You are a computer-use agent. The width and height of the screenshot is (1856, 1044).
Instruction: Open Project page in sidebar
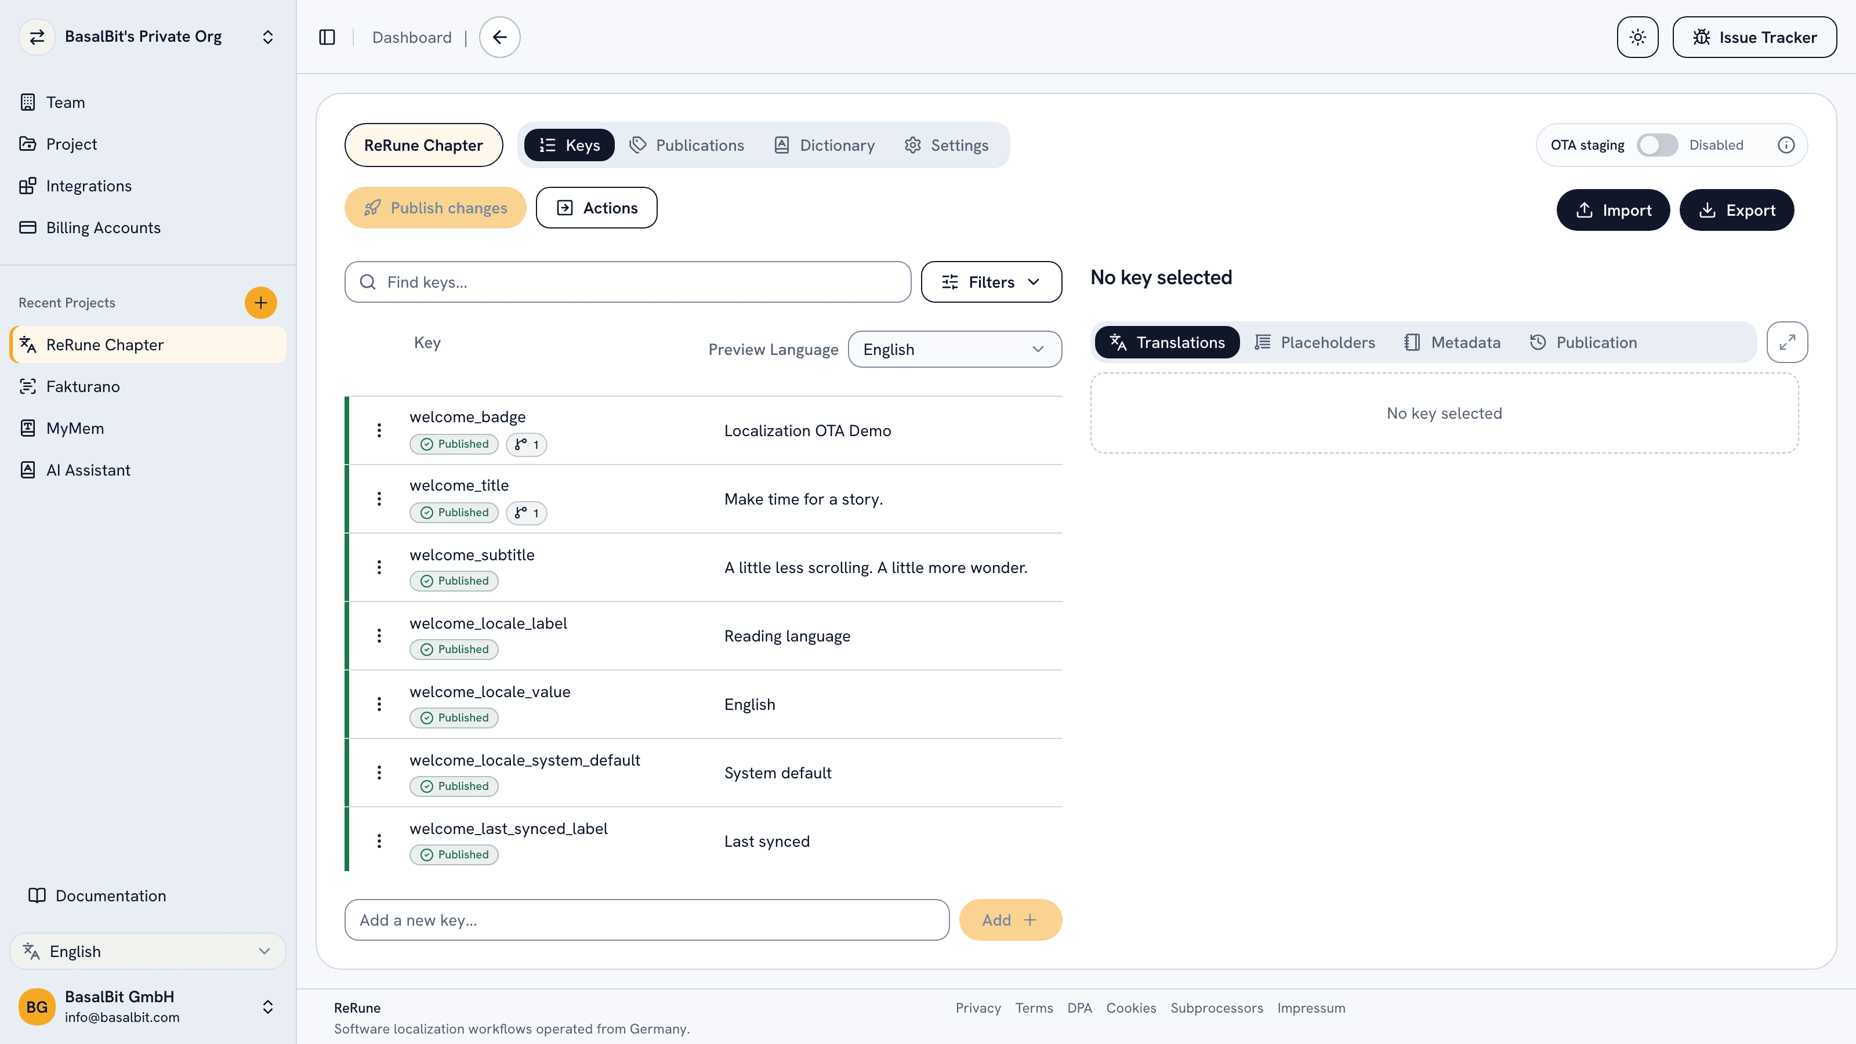click(148, 144)
